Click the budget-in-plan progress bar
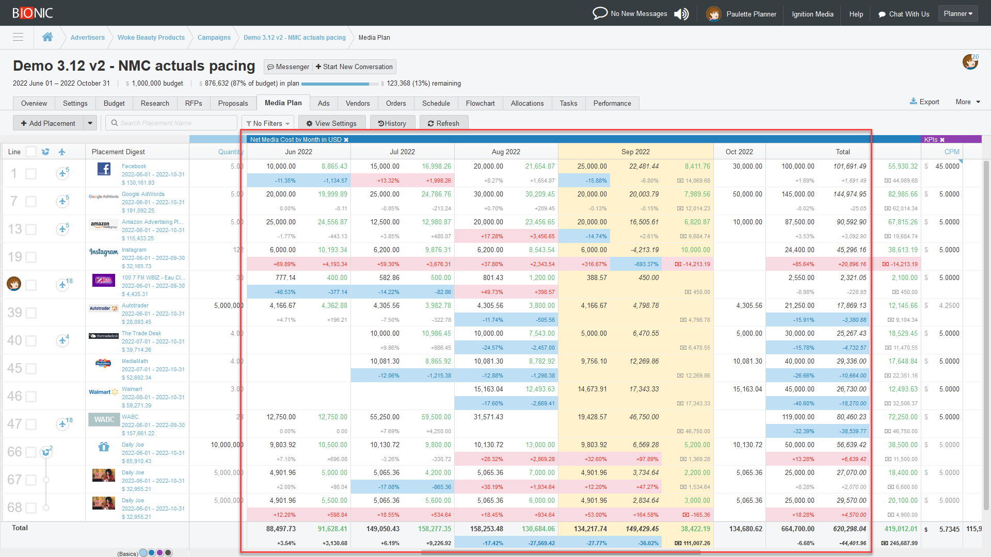Screen dimensions: 991x557 340,84
